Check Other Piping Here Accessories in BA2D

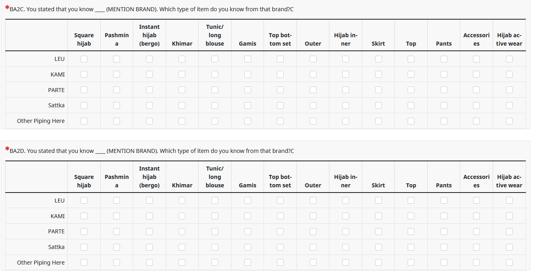(476, 262)
